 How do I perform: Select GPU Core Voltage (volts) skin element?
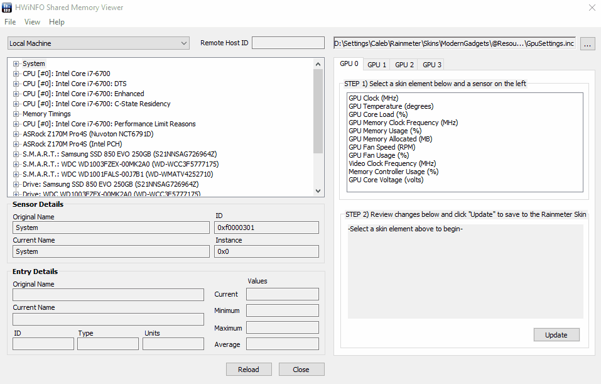click(x=386, y=180)
